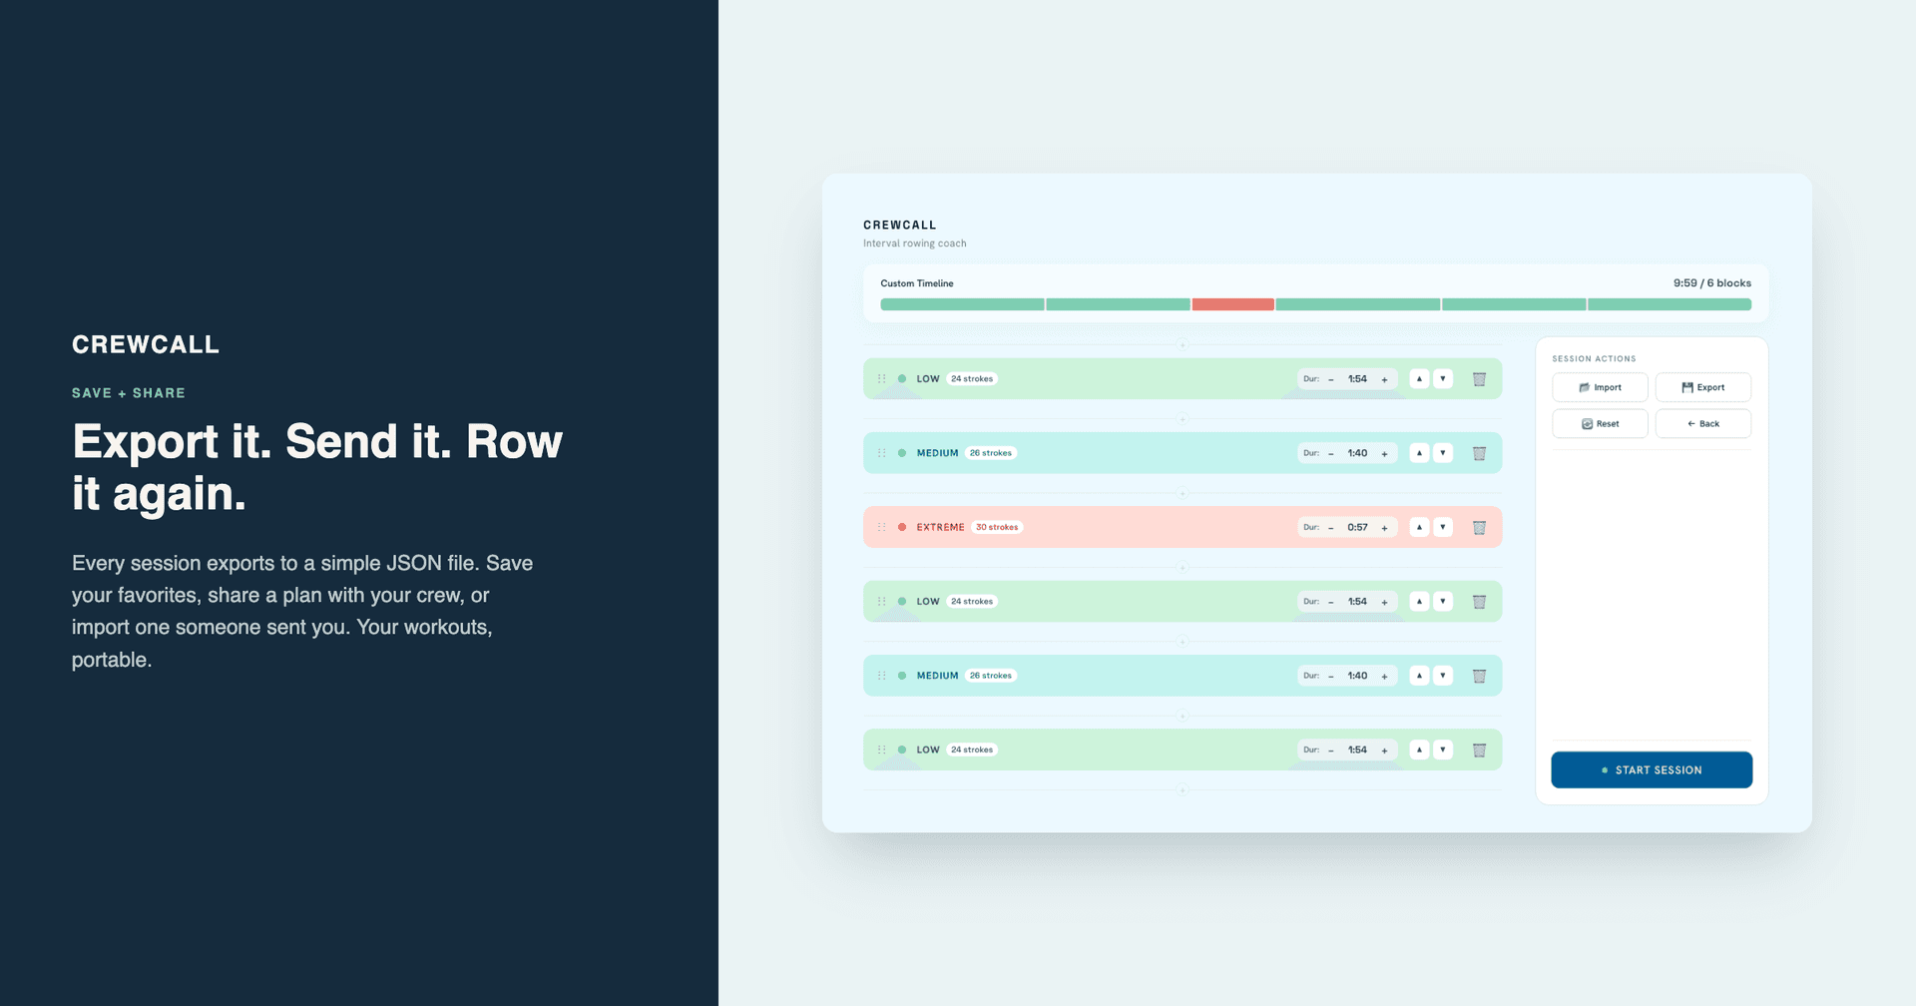Grab the drag handle of the first MEDIUM block
The height and width of the screenshot is (1006, 1916).
tap(881, 453)
